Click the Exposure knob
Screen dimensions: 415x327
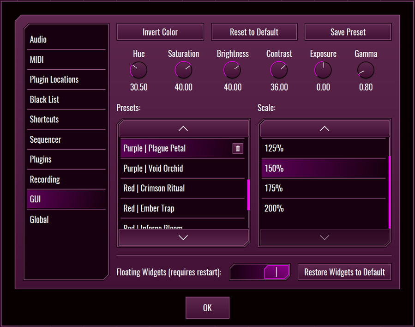click(323, 70)
